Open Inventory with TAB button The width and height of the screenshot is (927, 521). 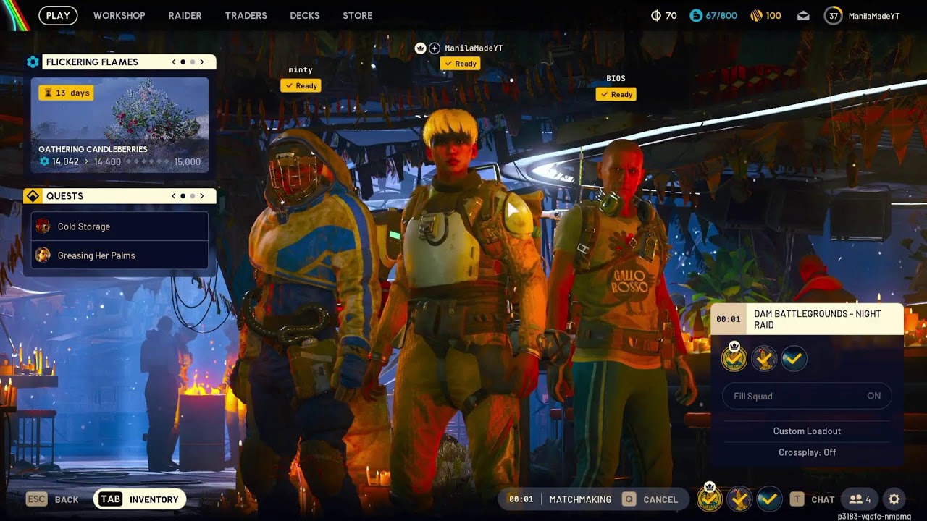point(140,499)
